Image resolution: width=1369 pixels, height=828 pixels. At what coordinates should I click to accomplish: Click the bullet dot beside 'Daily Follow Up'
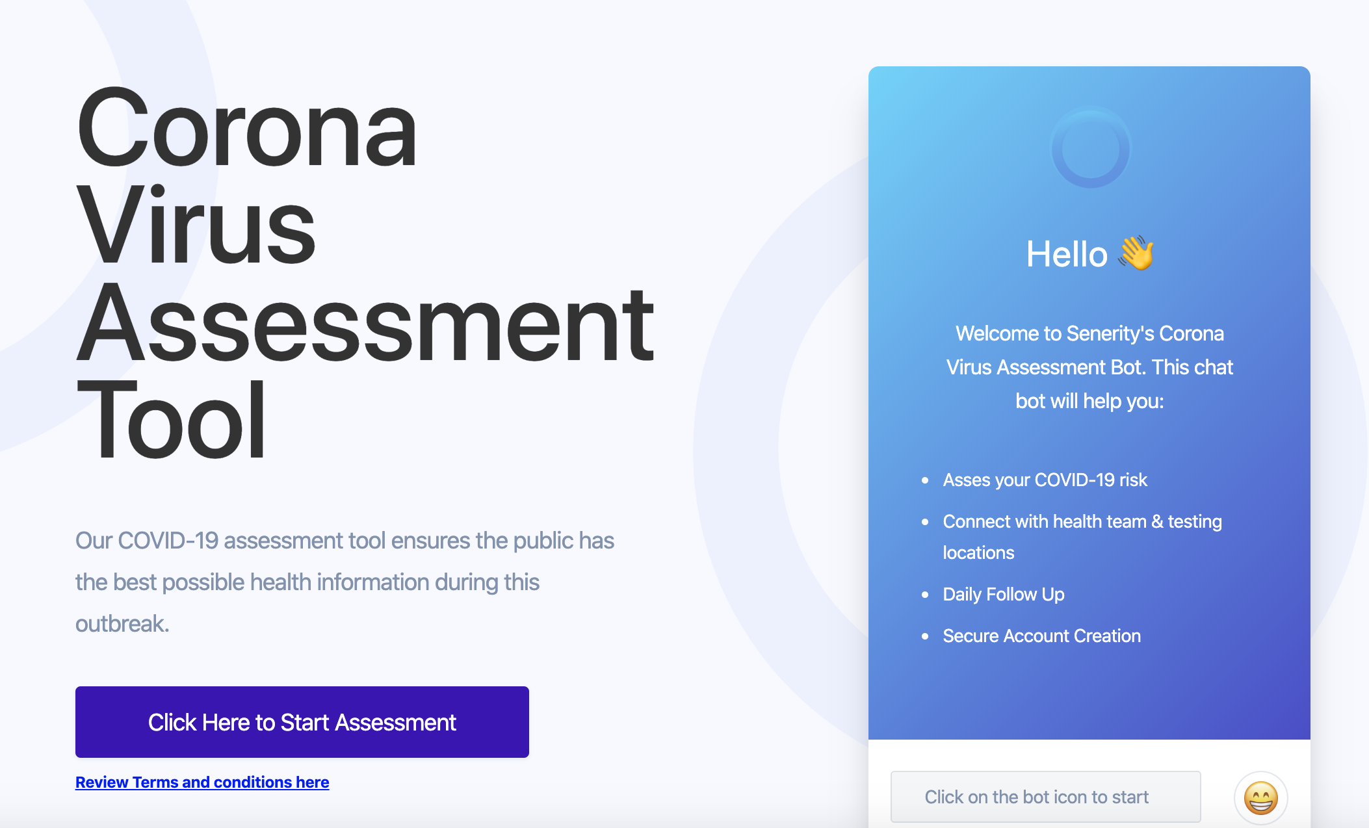[x=925, y=595]
